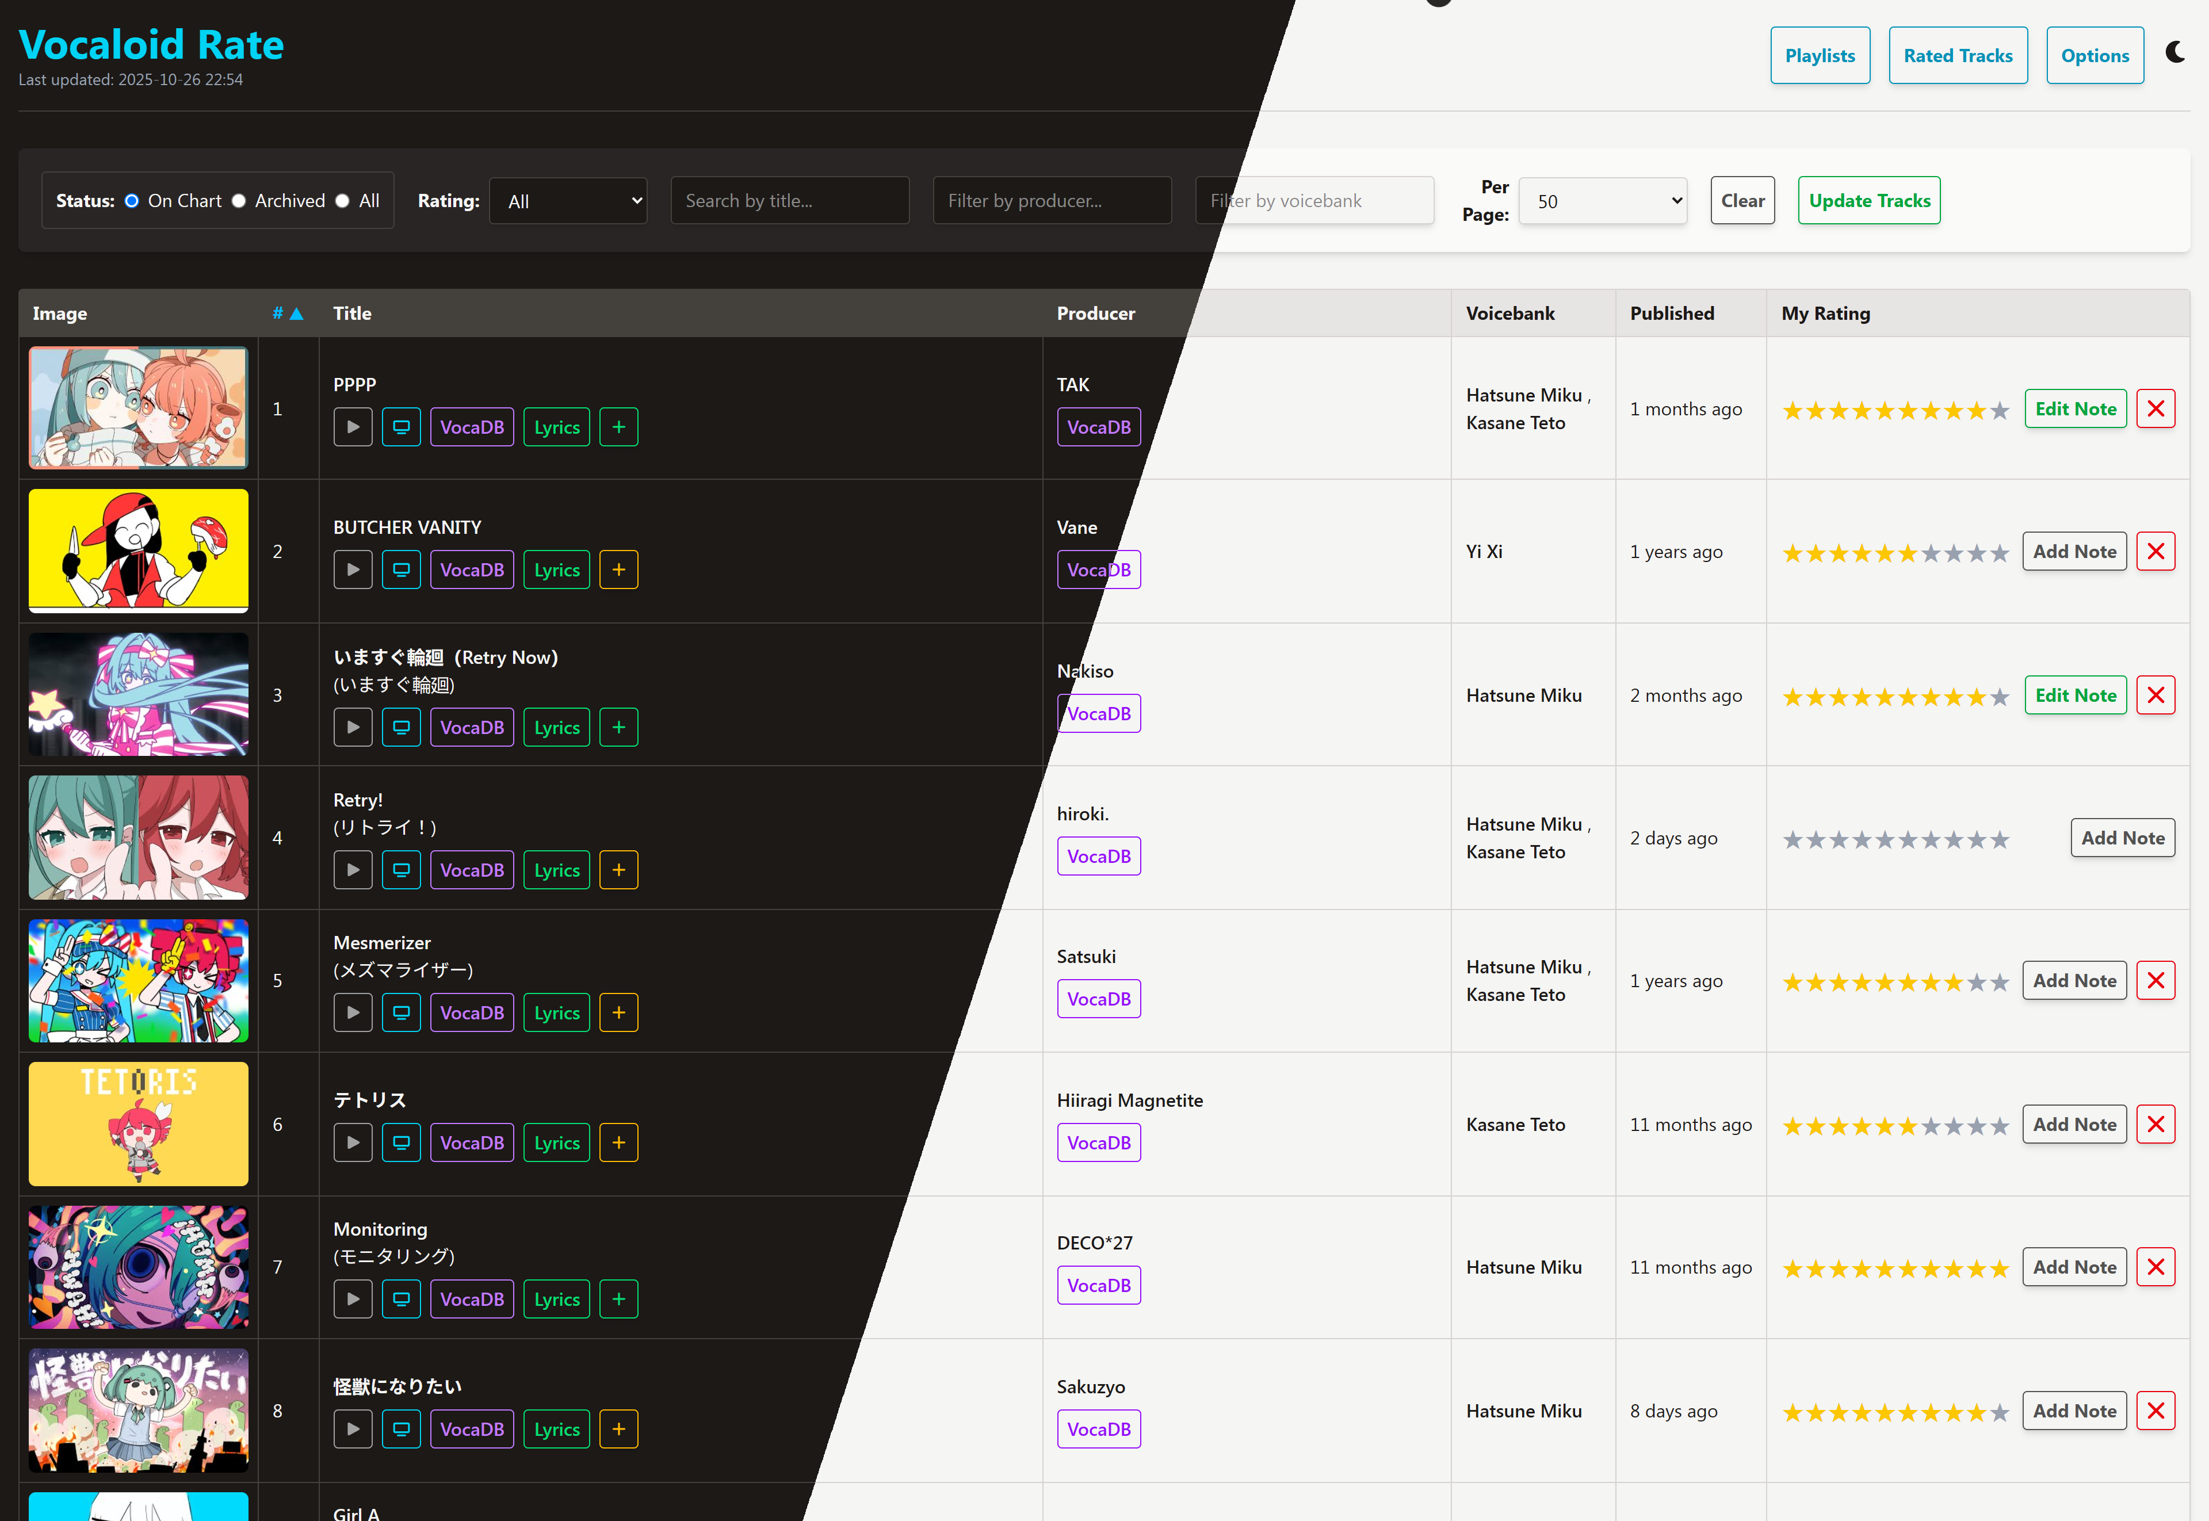
Task: Play the Retry! track
Action: [x=353, y=870]
